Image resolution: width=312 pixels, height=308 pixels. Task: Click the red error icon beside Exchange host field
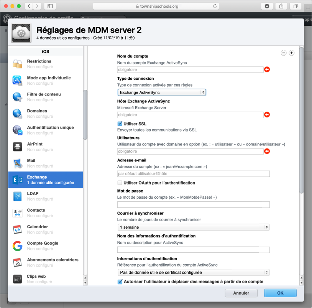pyautogui.click(x=267, y=115)
